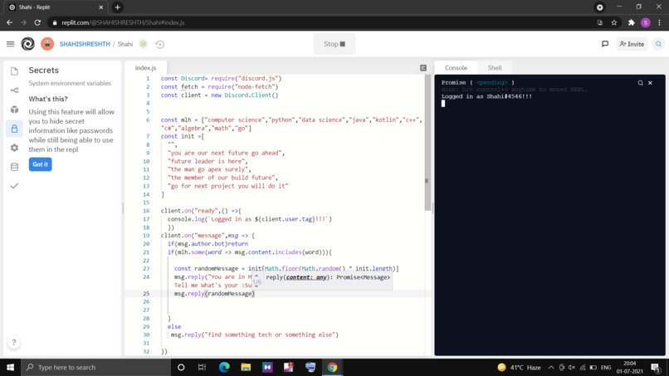Open the Packages cube sidebar icon
The width and height of the screenshot is (669, 376).
click(14, 110)
